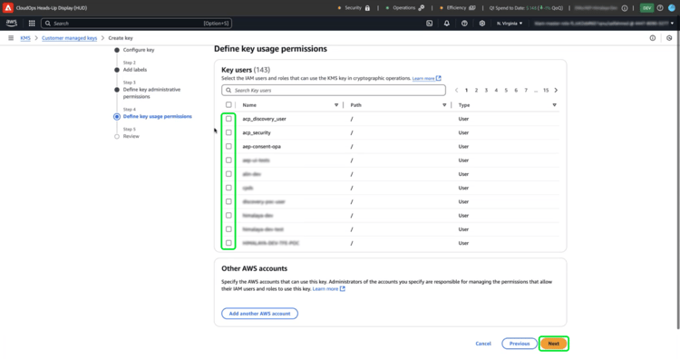Open the AWS support help icon
This screenshot has height=359, width=680.
[x=464, y=24]
